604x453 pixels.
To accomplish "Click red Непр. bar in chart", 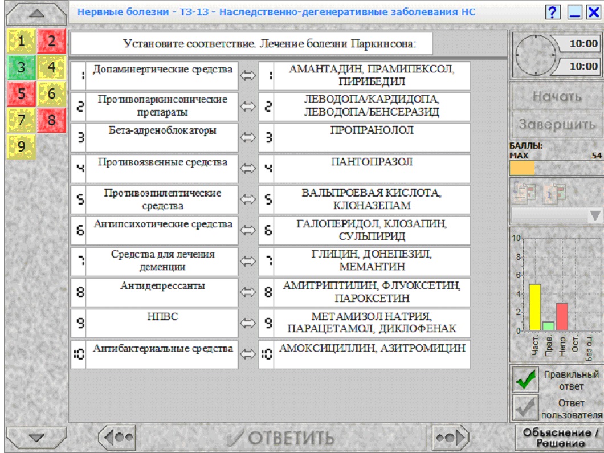I will (562, 317).
